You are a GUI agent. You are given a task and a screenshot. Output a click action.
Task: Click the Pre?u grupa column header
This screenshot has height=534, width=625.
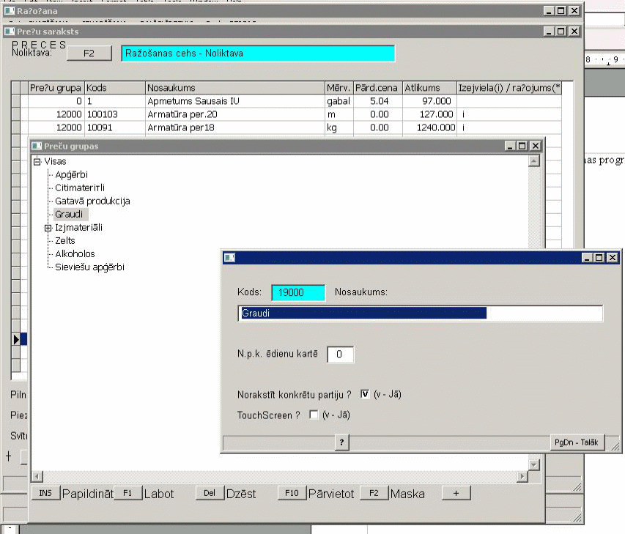pyautogui.click(x=56, y=88)
